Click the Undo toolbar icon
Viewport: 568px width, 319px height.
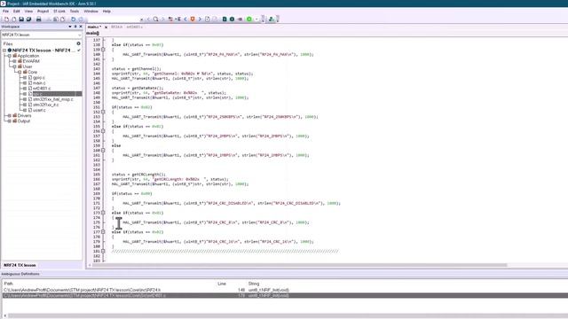point(73,19)
